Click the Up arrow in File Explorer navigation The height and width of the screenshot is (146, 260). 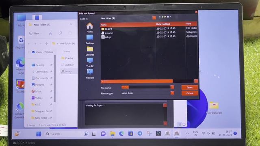tap(46, 43)
